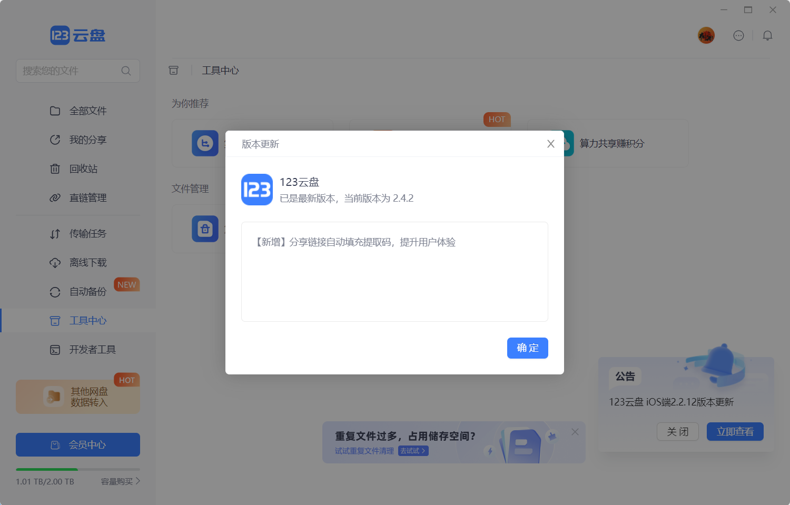Open the 容量购买 link

click(x=121, y=481)
